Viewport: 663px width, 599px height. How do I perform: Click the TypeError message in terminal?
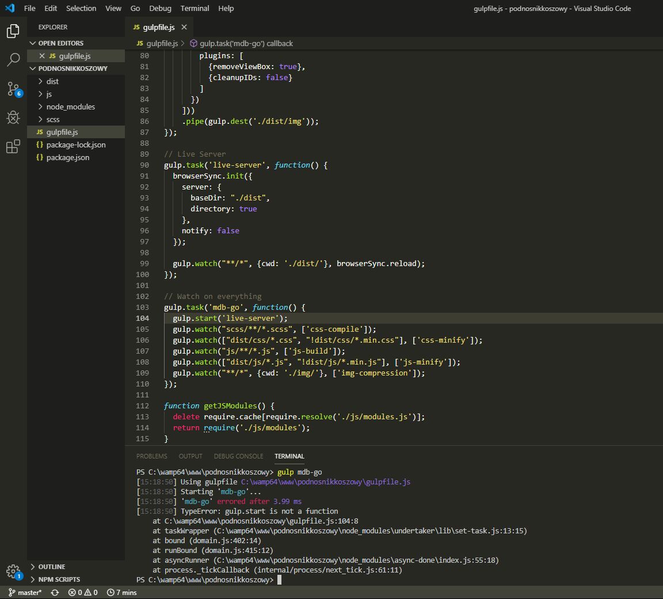259,511
